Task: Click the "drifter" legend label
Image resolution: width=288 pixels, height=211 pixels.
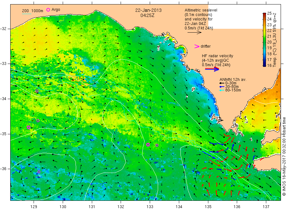Action: (205, 46)
